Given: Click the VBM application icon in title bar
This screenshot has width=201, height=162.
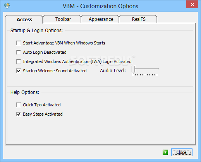Looking at the screenshot, I should click(x=7, y=6).
